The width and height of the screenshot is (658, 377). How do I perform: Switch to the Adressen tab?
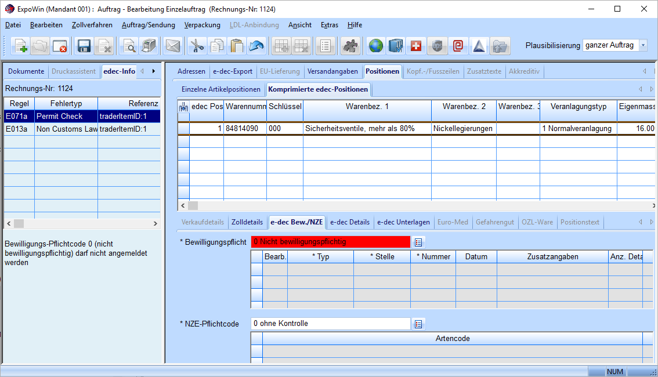[x=191, y=71]
